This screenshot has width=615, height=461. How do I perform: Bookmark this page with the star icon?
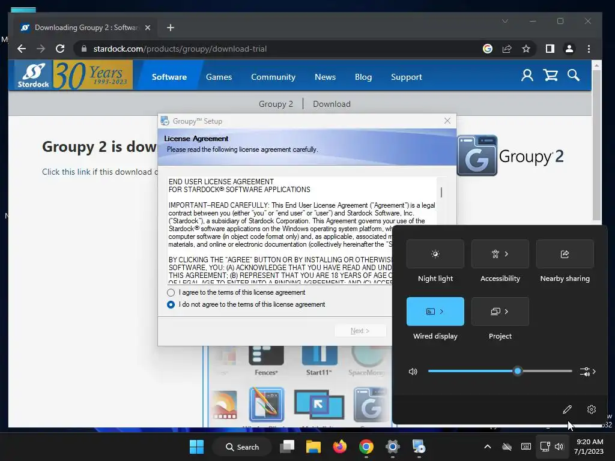click(526, 49)
